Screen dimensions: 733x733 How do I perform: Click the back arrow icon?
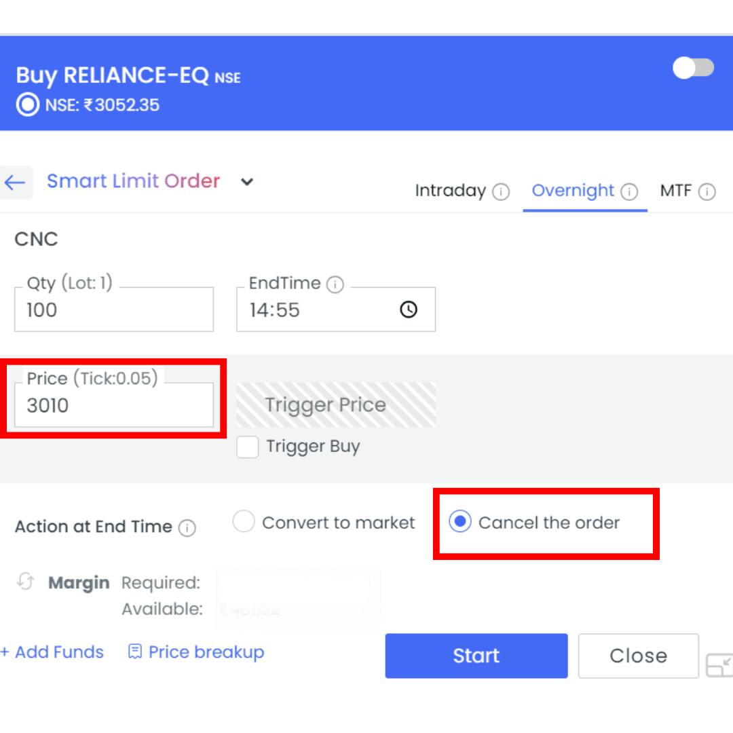pyautogui.click(x=14, y=183)
